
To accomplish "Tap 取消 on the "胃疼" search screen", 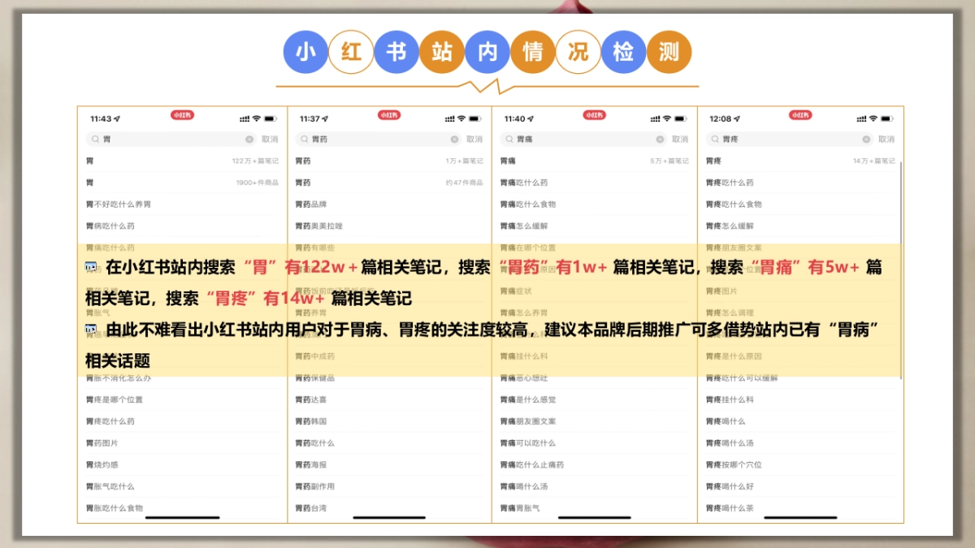I will pyautogui.click(x=888, y=138).
